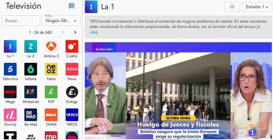Choose the Divinity channel
The height and width of the screenshot is (140, 273).
point(10,115)
